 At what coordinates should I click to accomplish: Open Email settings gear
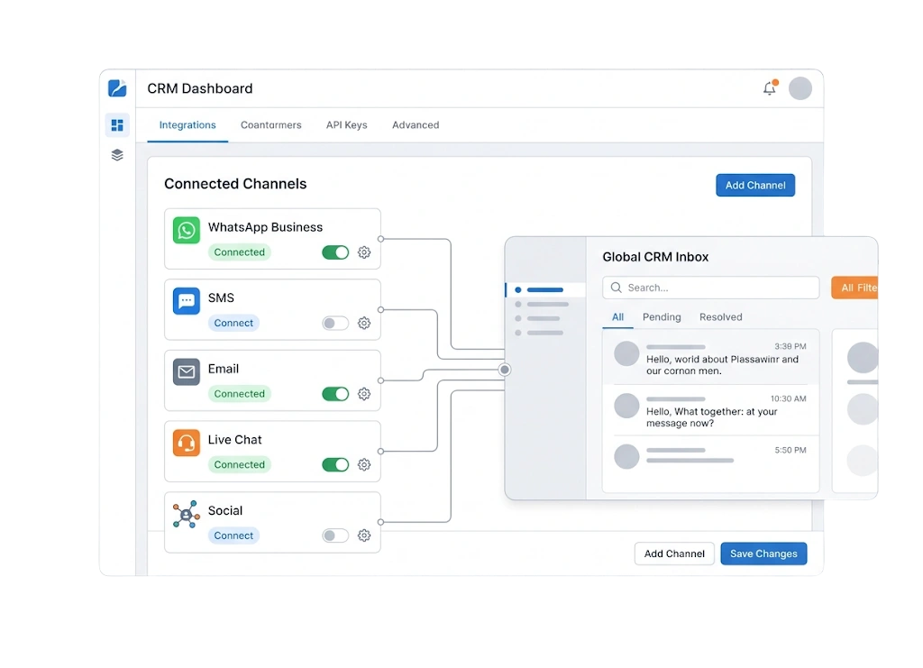tap(364, 394)
